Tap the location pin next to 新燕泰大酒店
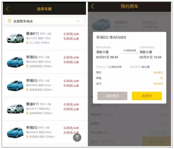The width and height of the screenshot is (174, 149). (27, 137)
